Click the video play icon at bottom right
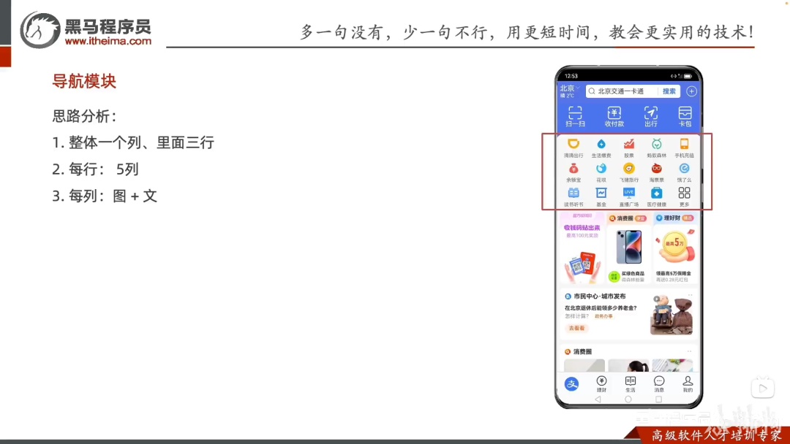The image size is (790, 444). 763,388
